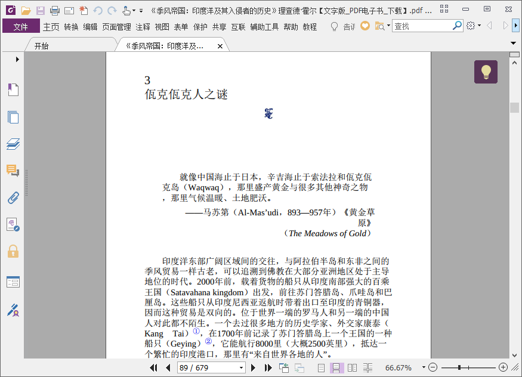Screen dimensions: 522x377
Task: Open the 辅助工具 tab
Action: [x=264, y=27]
